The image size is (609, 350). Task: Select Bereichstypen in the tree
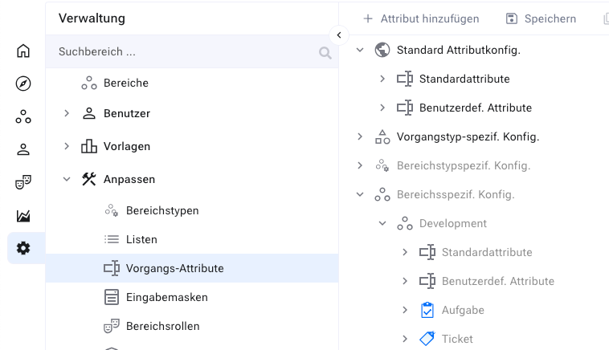[x=161, y=210]
